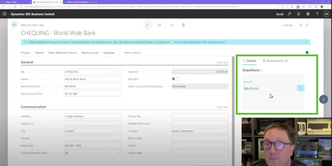Open the notifications bell
This screenshot has width=332, height=166.
tap(299, 14)
